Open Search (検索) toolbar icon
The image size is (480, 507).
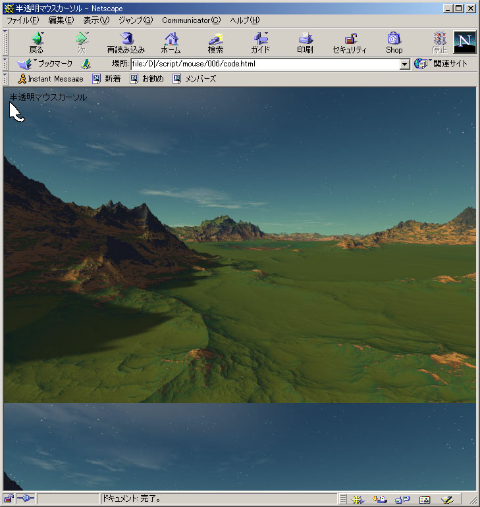215,43
